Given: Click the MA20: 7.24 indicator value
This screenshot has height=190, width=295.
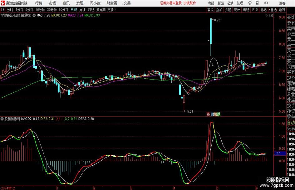Looking at the screenshot, I should (76, 15).
